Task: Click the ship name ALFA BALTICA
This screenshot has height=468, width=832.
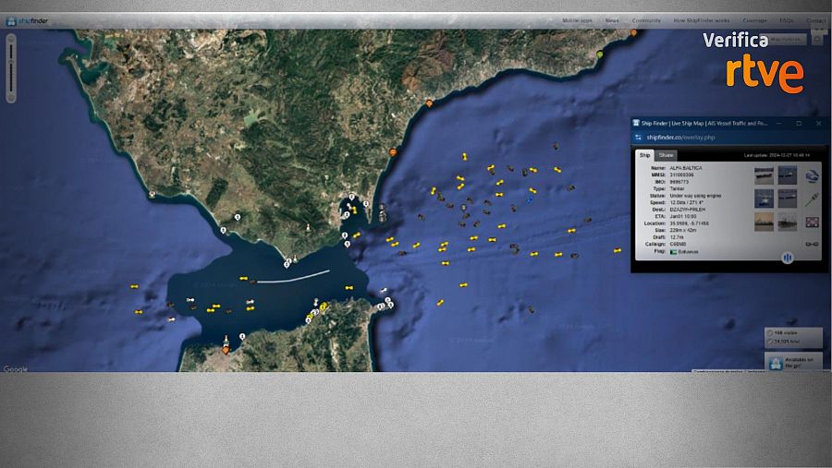Action: [686, 168]
